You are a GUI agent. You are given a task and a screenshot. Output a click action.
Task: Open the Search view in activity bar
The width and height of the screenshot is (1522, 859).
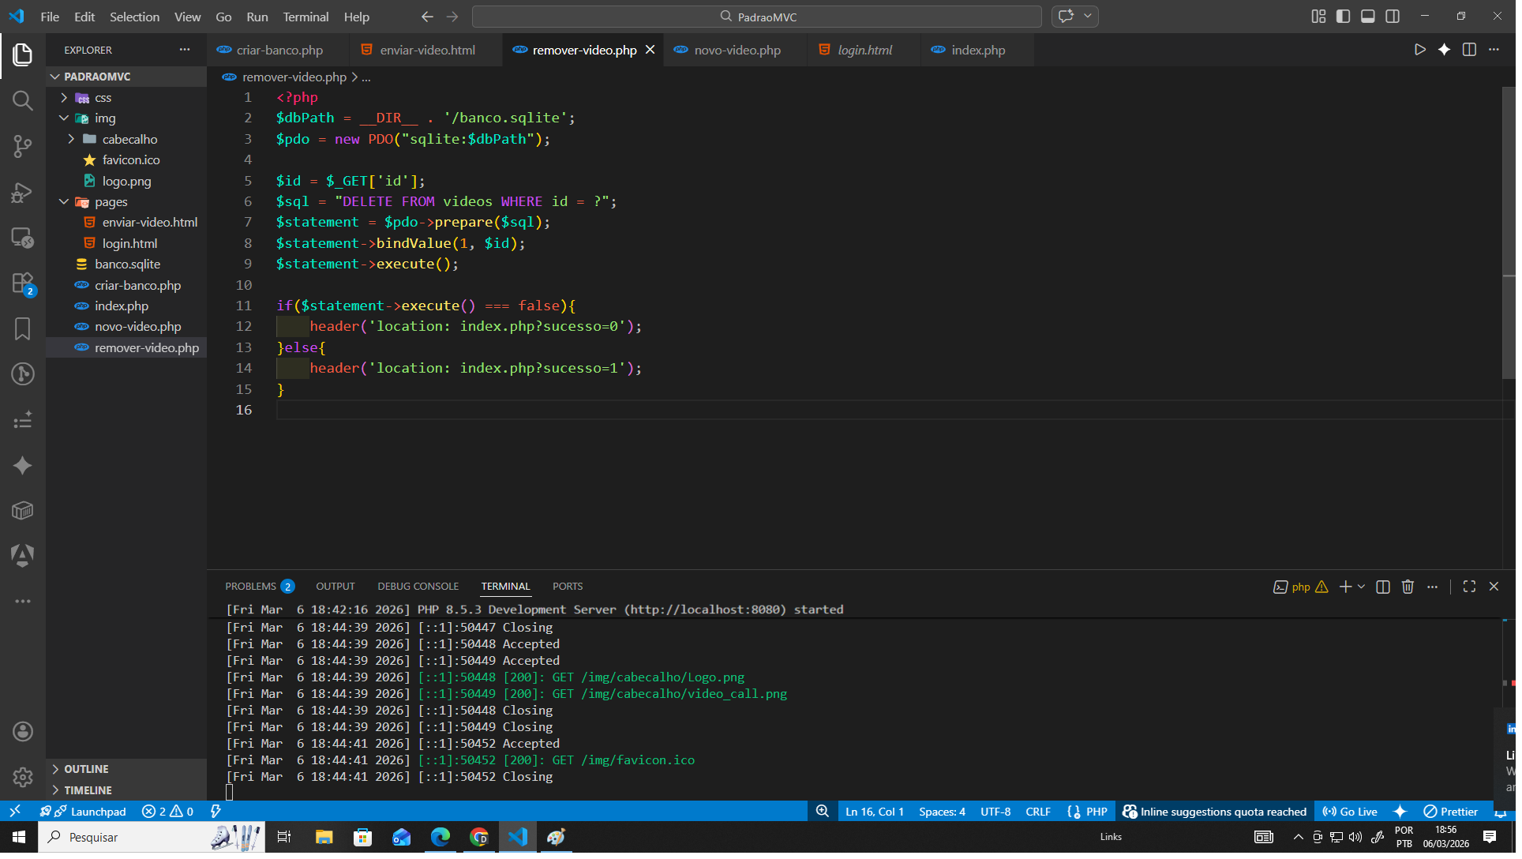pyautogui.click(x=22, y=101)
